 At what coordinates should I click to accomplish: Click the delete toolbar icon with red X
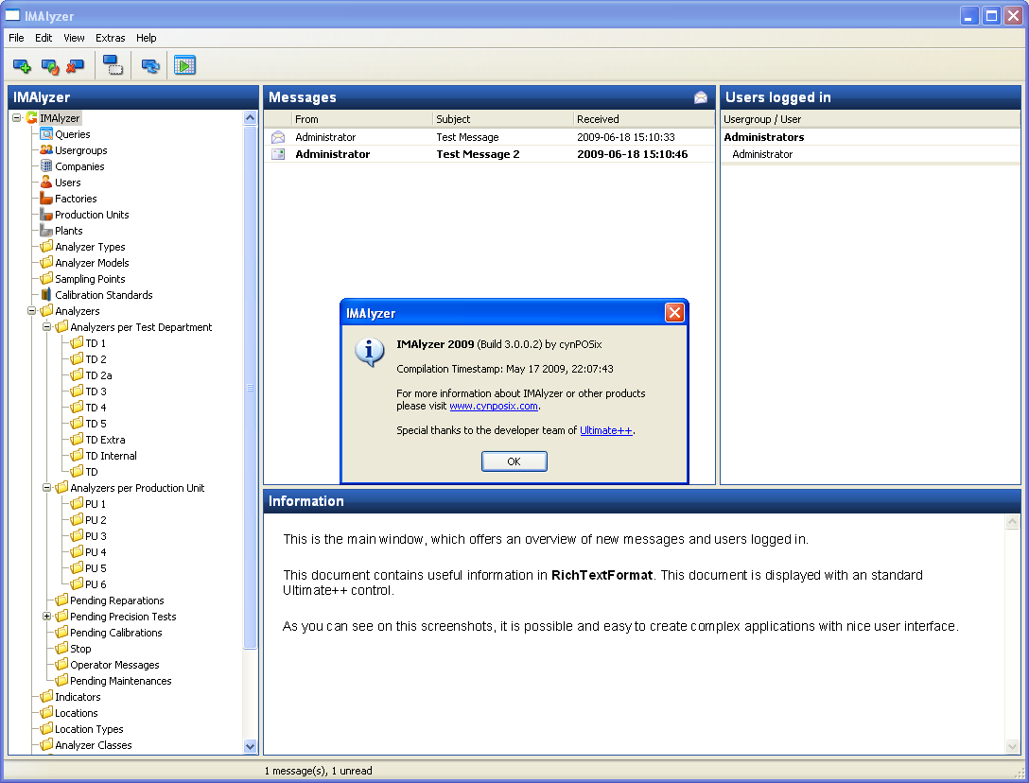pos(75,66)
